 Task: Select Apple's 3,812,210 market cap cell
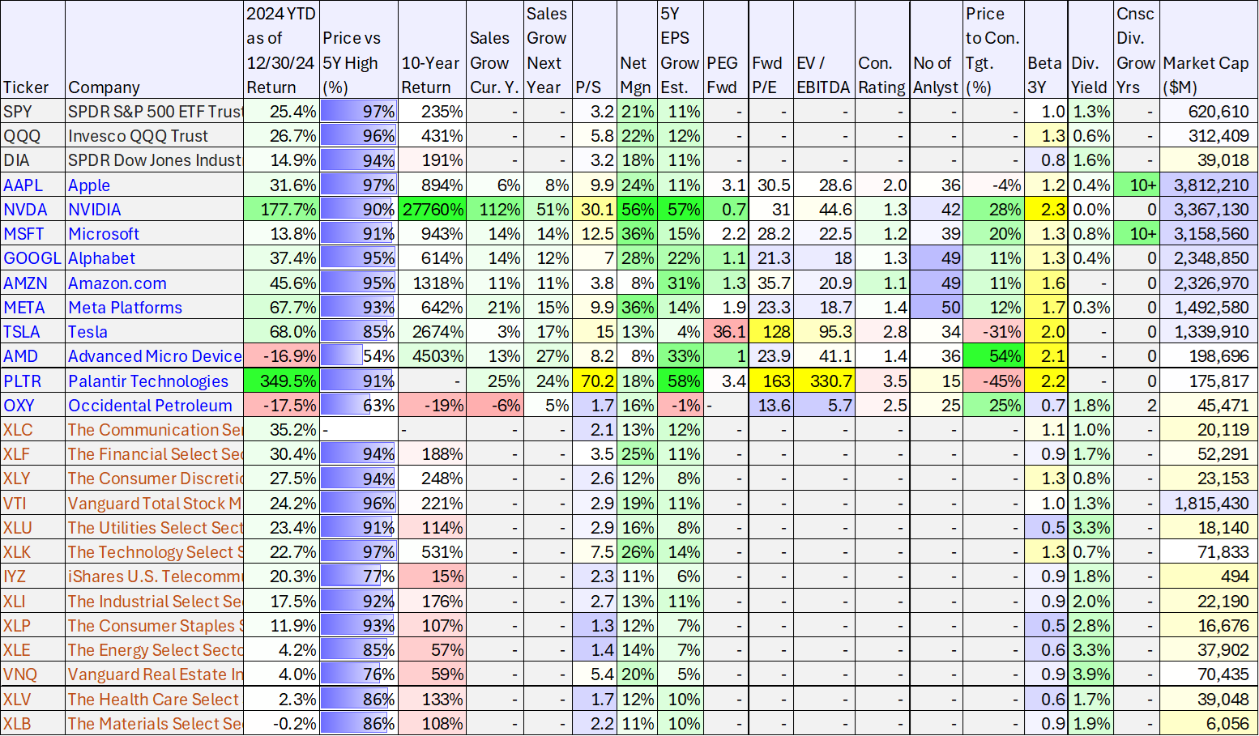point(1209,185)
